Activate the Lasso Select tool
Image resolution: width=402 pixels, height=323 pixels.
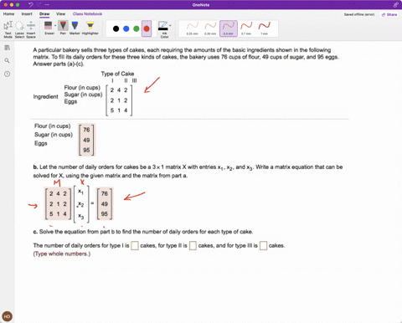19,29
